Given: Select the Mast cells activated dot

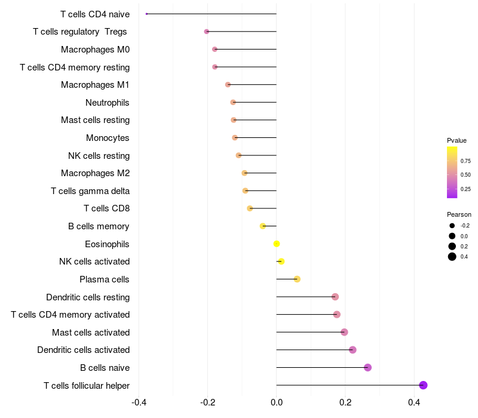Looking at the screenshot, I should coord(344,332).
